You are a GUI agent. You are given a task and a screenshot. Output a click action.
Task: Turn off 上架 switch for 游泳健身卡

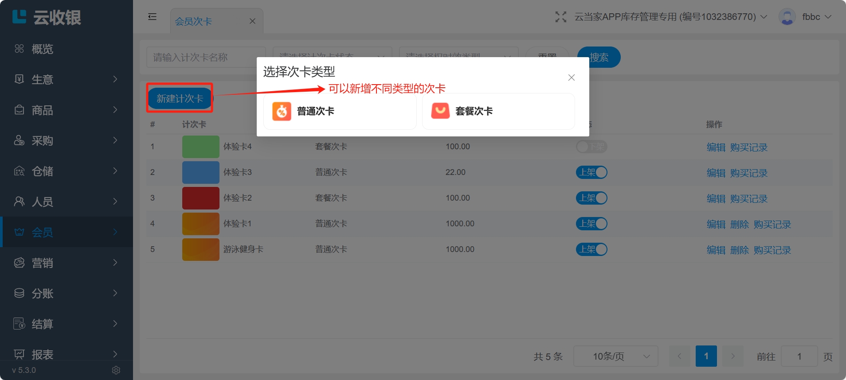point(591,249)
